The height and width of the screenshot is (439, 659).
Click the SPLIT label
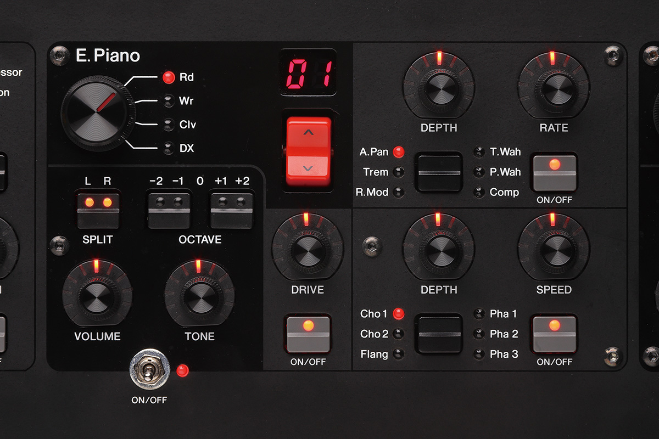[x=98, y=240]
